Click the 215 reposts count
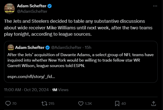Viewport: 163px width, 110px height. (x=51, y=103)
